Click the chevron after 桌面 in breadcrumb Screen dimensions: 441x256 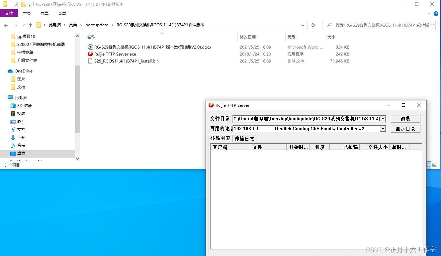click(81, 25)
